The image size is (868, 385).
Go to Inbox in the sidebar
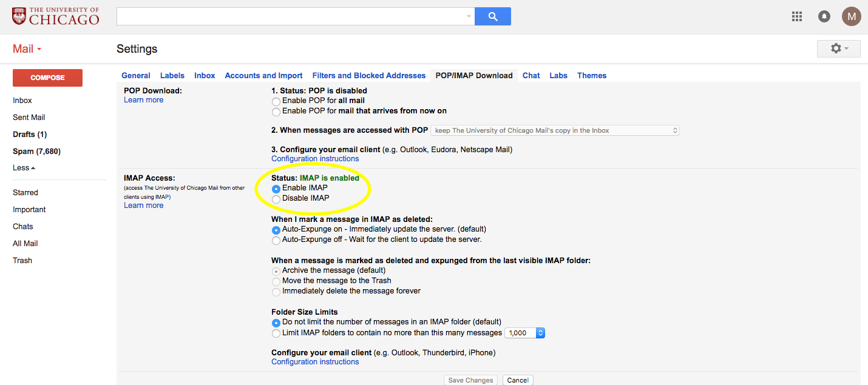click(x=22, y=101)
